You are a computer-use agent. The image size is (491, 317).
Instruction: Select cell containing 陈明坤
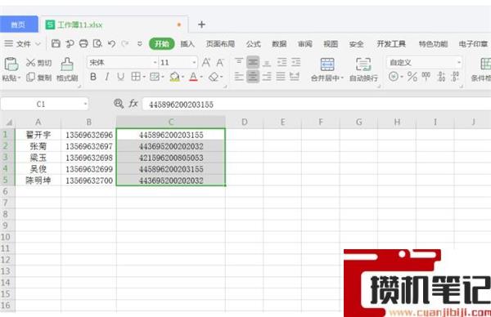[38, 181]
